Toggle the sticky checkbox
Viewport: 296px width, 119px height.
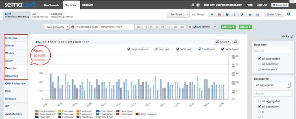pyautogui.click(x=291, y=37)
